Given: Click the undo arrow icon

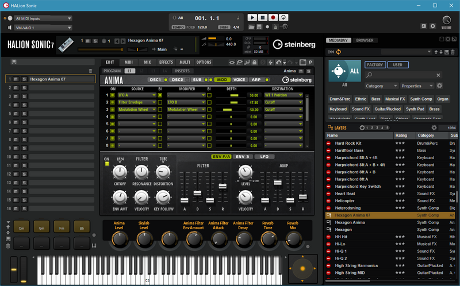Looking at the screenshot, I should pyautogui.click(x=278, y=62).
